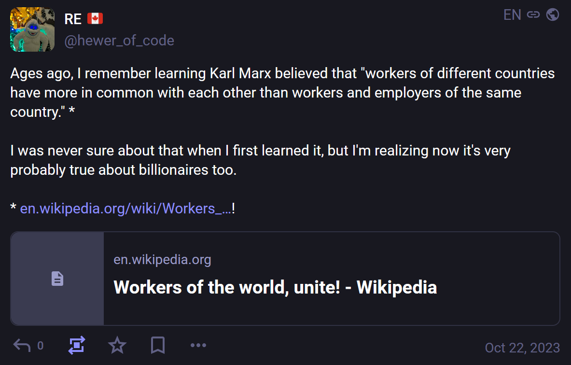The height and width of the screenshot is (365, 571).
Task: Click the Canadian flag emoji
Action: tap(95, 19)
